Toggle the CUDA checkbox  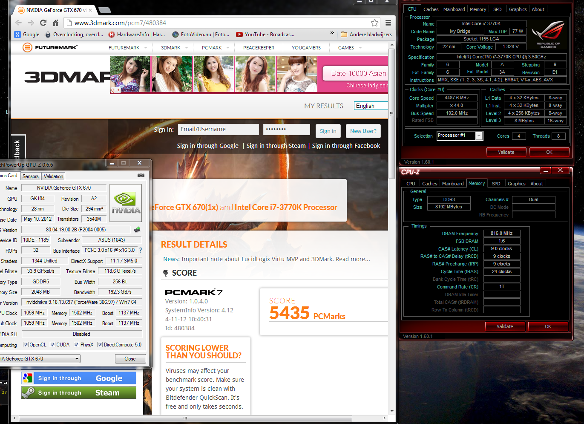52,345
